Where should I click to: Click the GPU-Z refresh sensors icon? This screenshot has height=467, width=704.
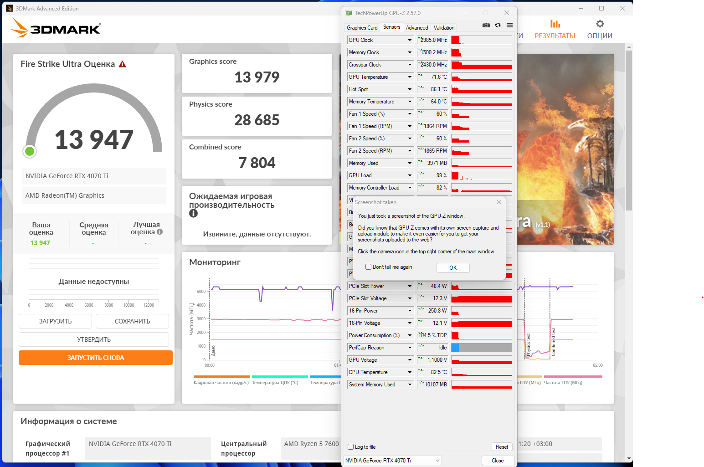pyautogui.click(x=498, y=25)
